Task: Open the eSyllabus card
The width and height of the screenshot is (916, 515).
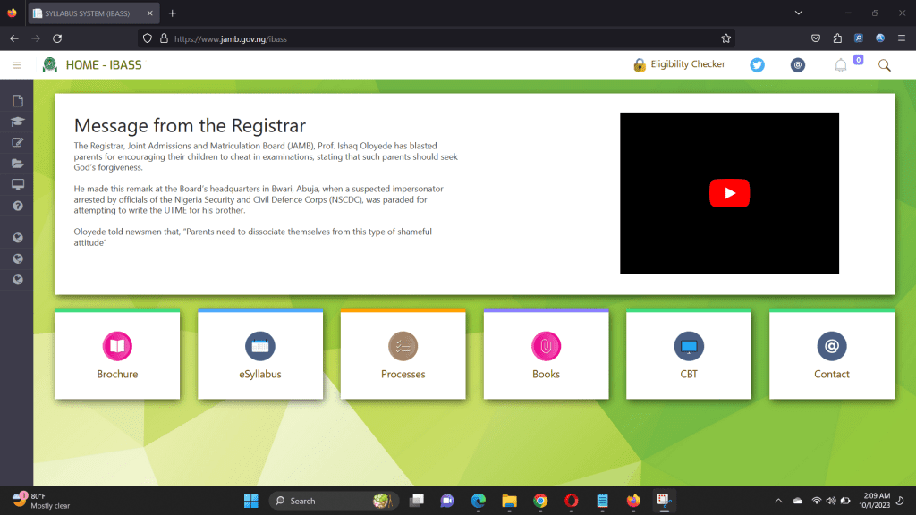Action: tap(260, 354)
